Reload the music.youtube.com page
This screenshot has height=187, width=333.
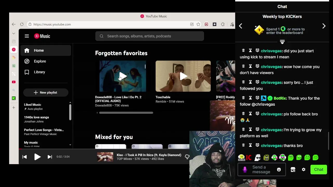22,24
